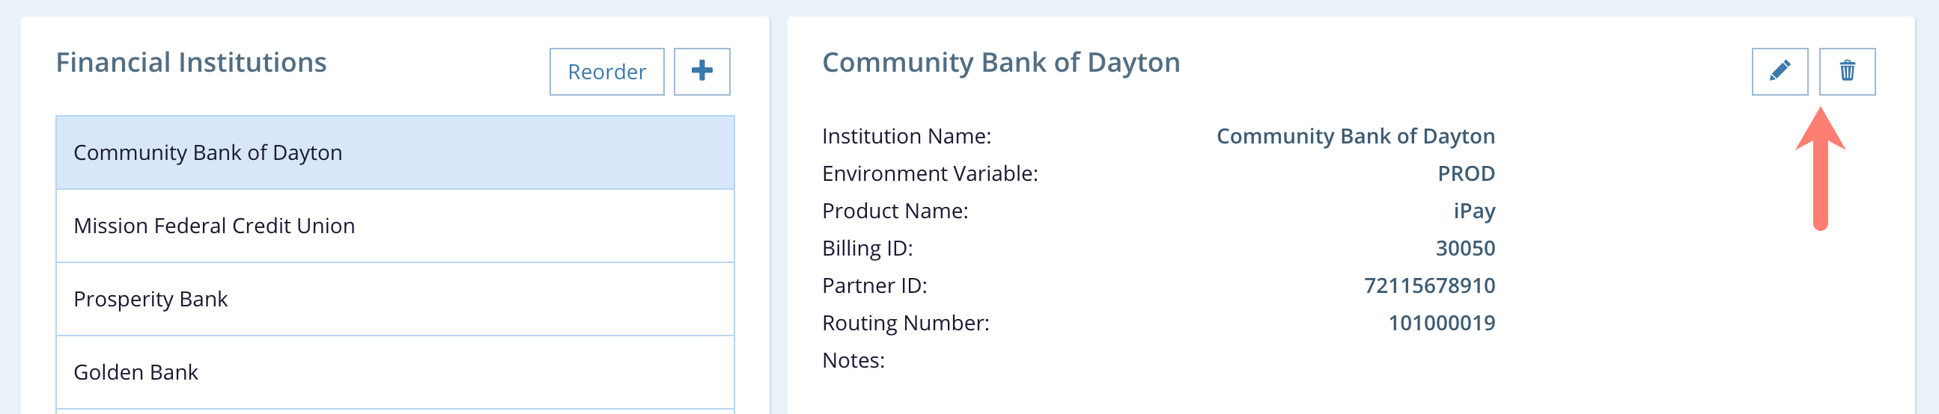
Task: Click the Billing ID value 30050
Action: tap(1465, 248)
